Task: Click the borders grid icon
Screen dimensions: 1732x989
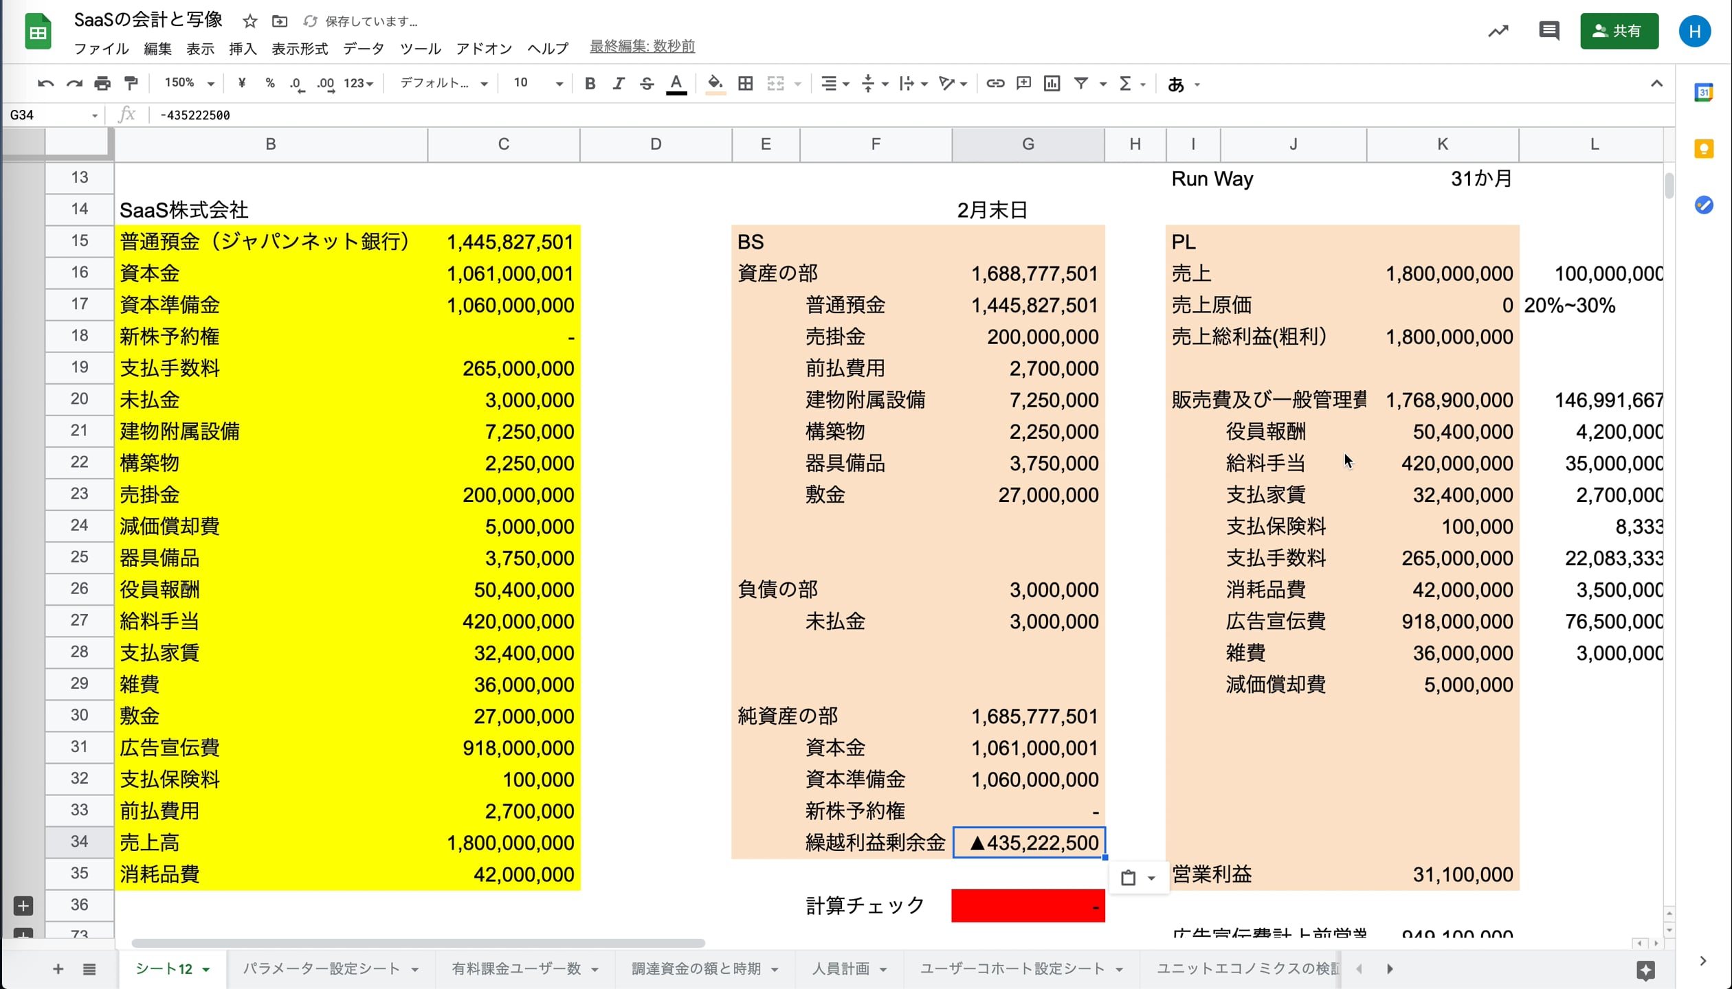Action: 745,84
